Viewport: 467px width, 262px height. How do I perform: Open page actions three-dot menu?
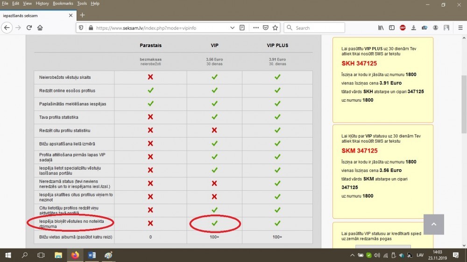[256, 28]
